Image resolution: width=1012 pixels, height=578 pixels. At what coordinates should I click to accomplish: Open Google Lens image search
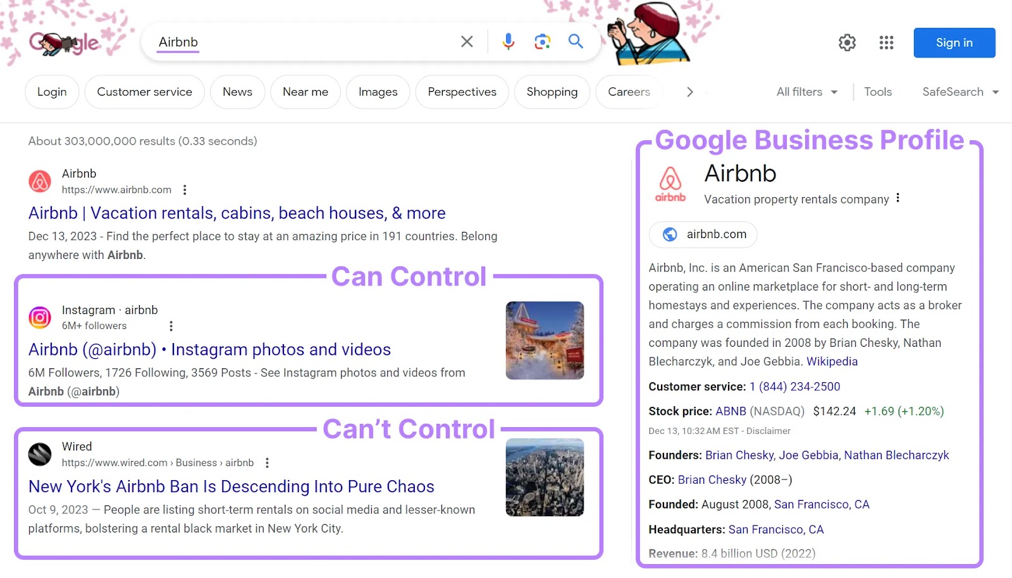541,41
